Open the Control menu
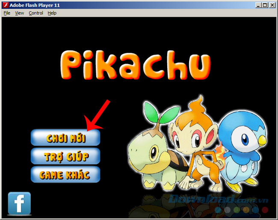The height and width of the screenshot is (220, 278). [x=36, y=13]
